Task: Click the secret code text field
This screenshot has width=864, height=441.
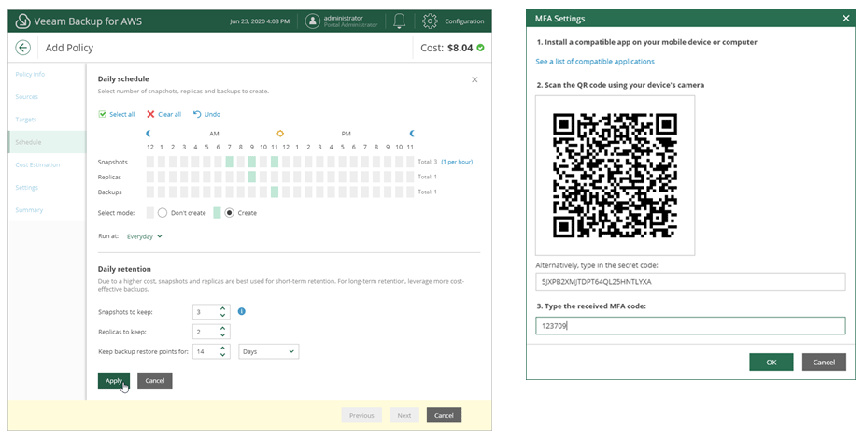Action: (690, 281)
